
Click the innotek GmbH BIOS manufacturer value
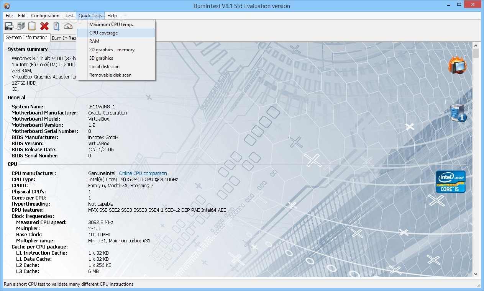click(x=103, y=137)
